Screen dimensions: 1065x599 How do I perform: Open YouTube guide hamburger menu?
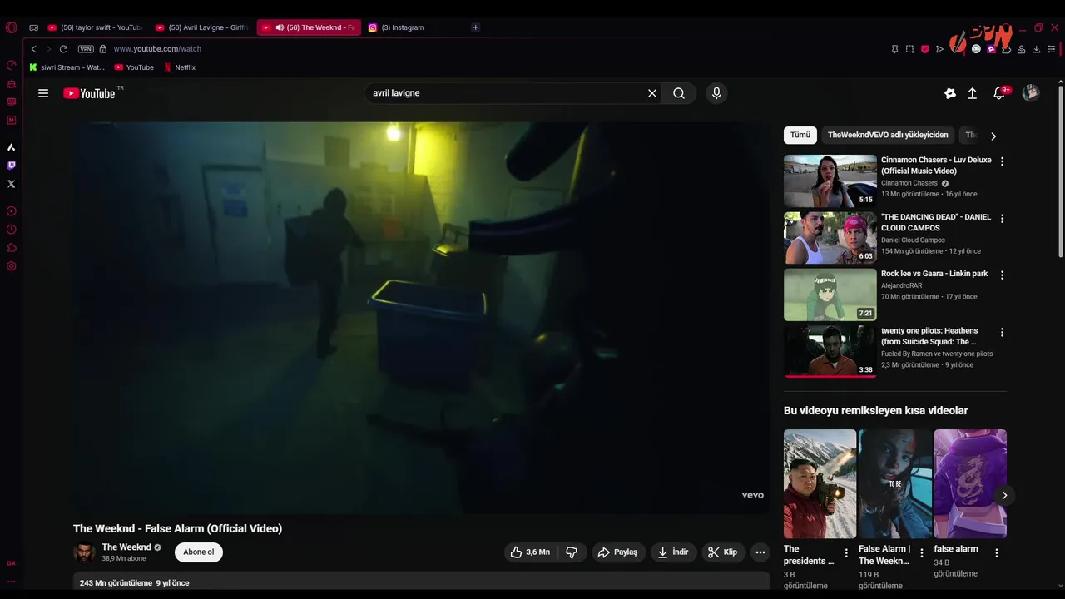coord(43,93)
